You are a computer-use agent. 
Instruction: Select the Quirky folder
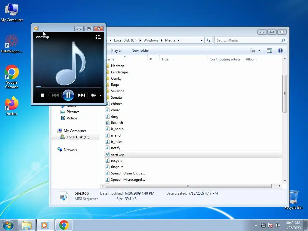tap(116, 79)
